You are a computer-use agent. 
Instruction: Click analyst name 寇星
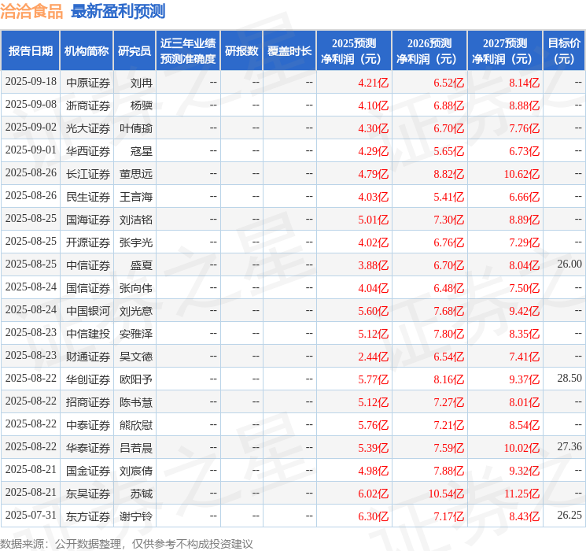click(142, 151)
